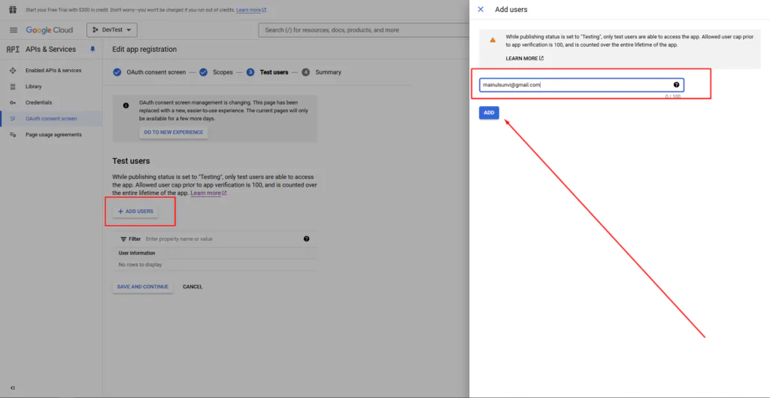770x398 pixels.
Task: Click the help icon inside email field
Action: [x=676, y=85]
